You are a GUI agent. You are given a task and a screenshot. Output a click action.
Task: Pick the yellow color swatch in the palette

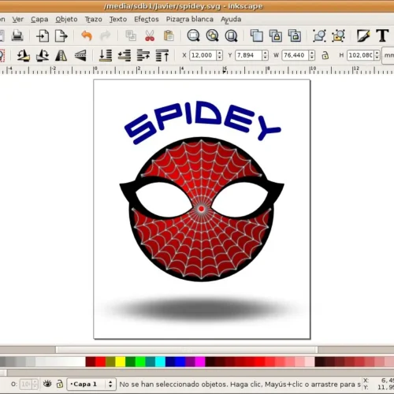[x=121, y=362]
